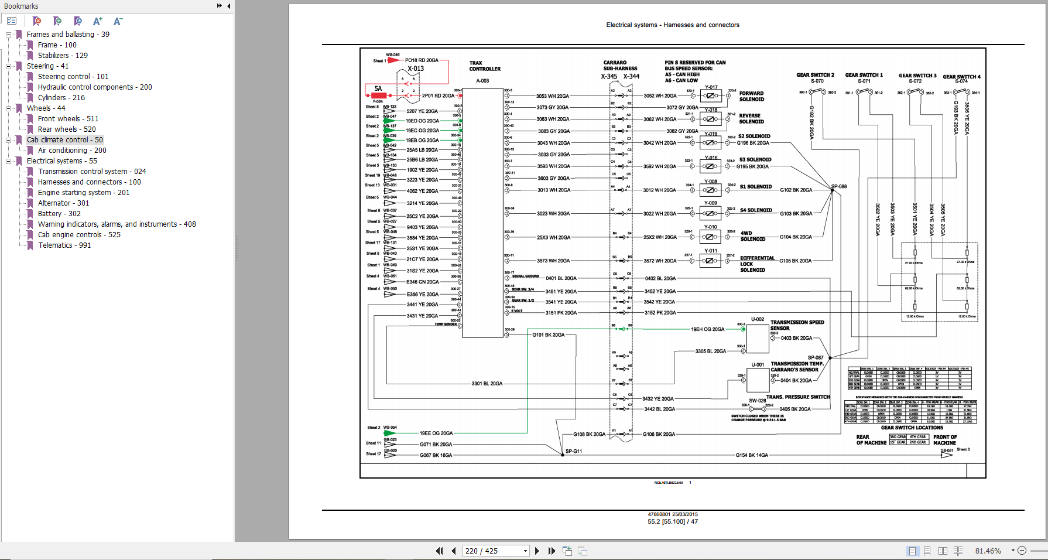This screenshot has height=560, width=1048.
Task: Open bookmark Cylinders - 216
Action: coord(61,98)
